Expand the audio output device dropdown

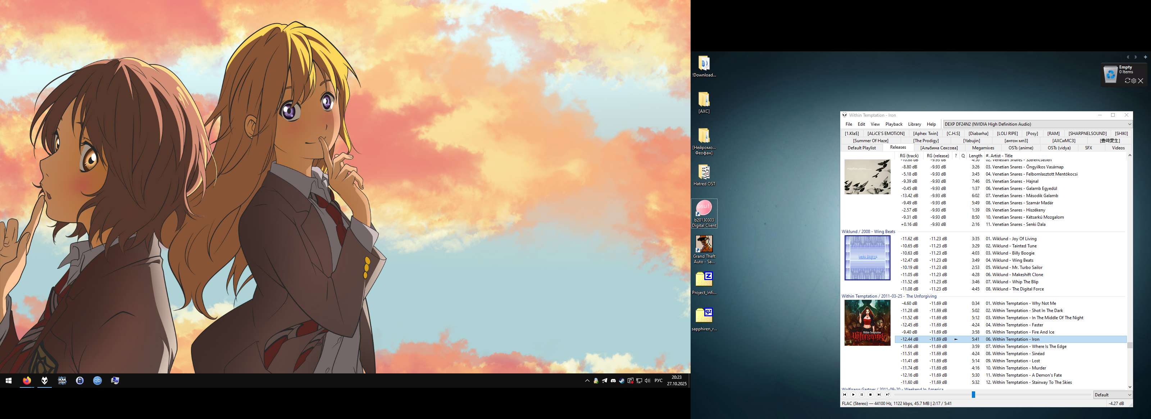pos(1129,124)
